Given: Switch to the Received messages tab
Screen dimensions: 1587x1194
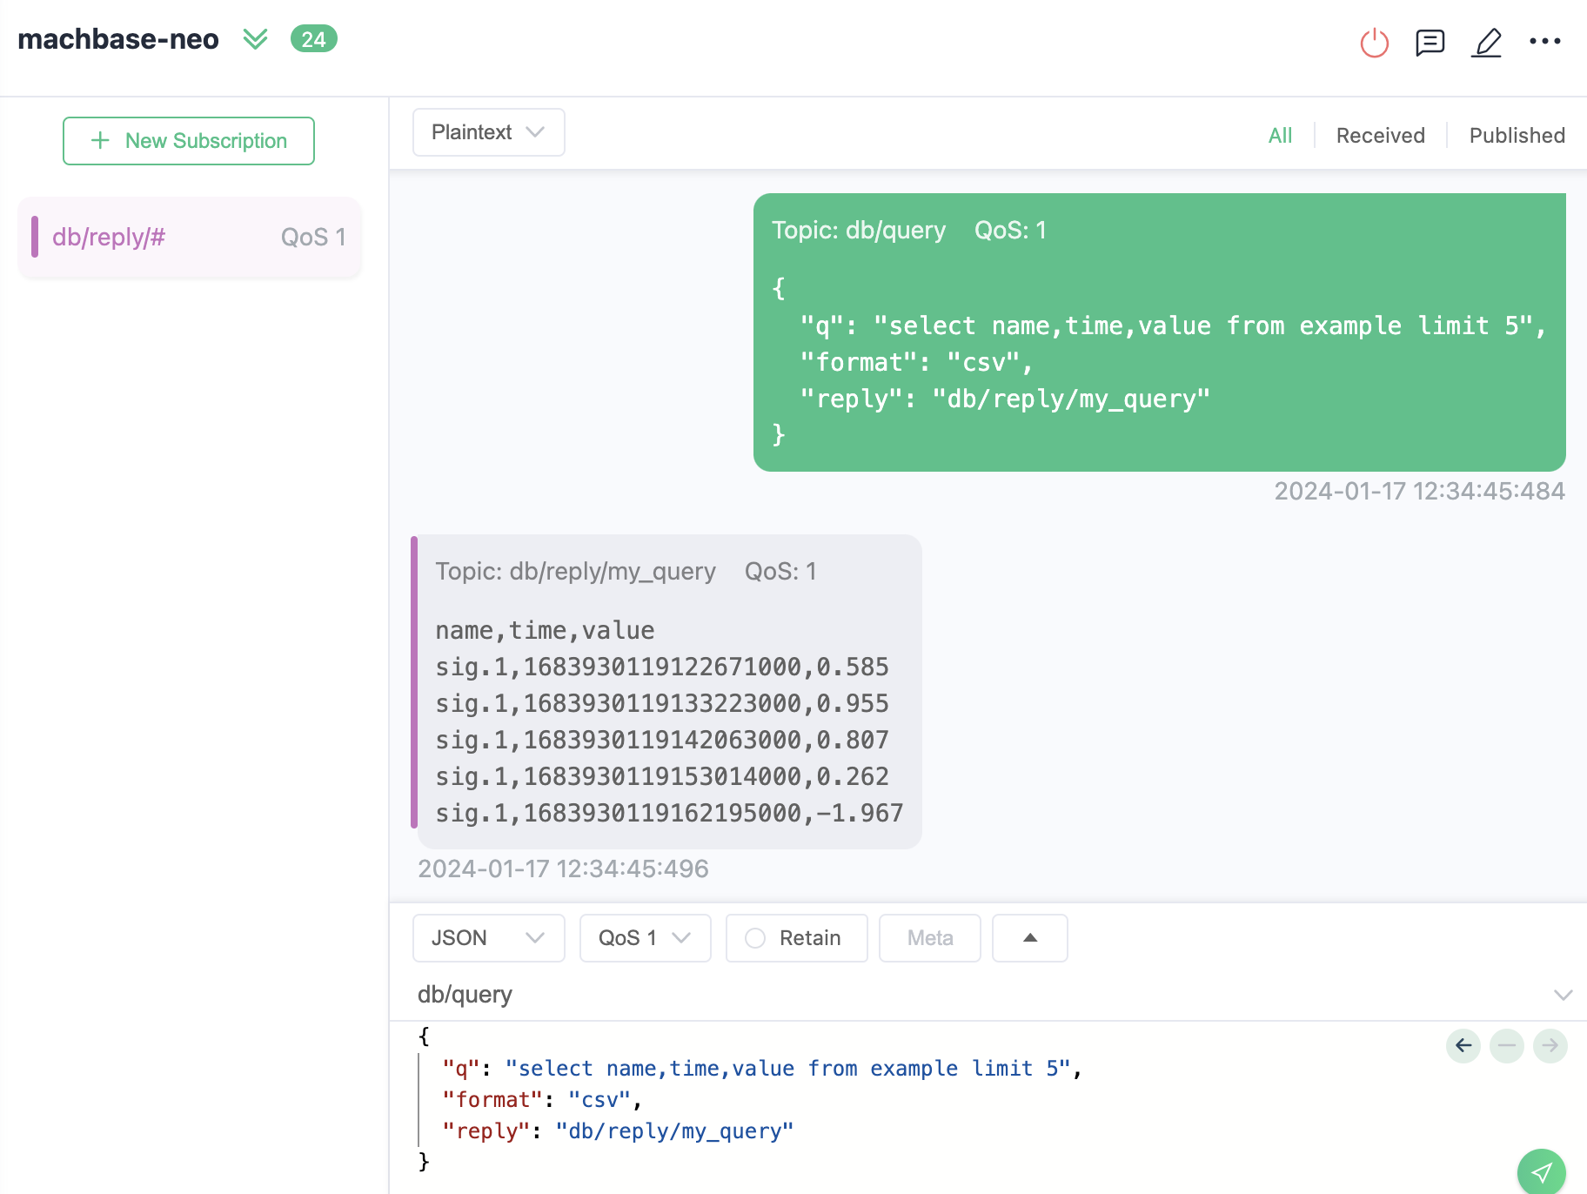Looking at the screenshot, I should pos(1380,136).
